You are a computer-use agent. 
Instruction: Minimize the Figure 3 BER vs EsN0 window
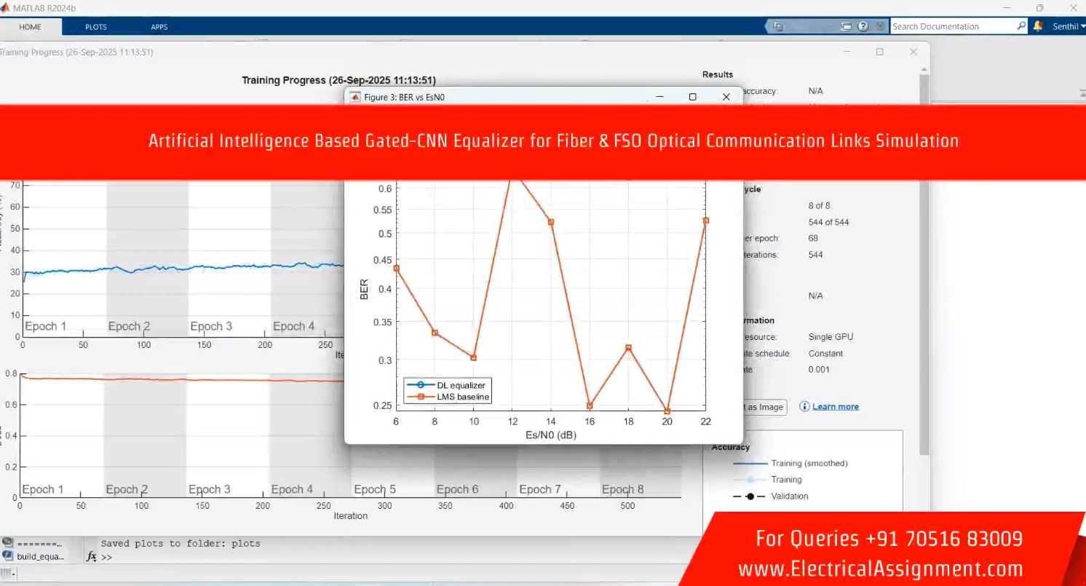(659, 97)
